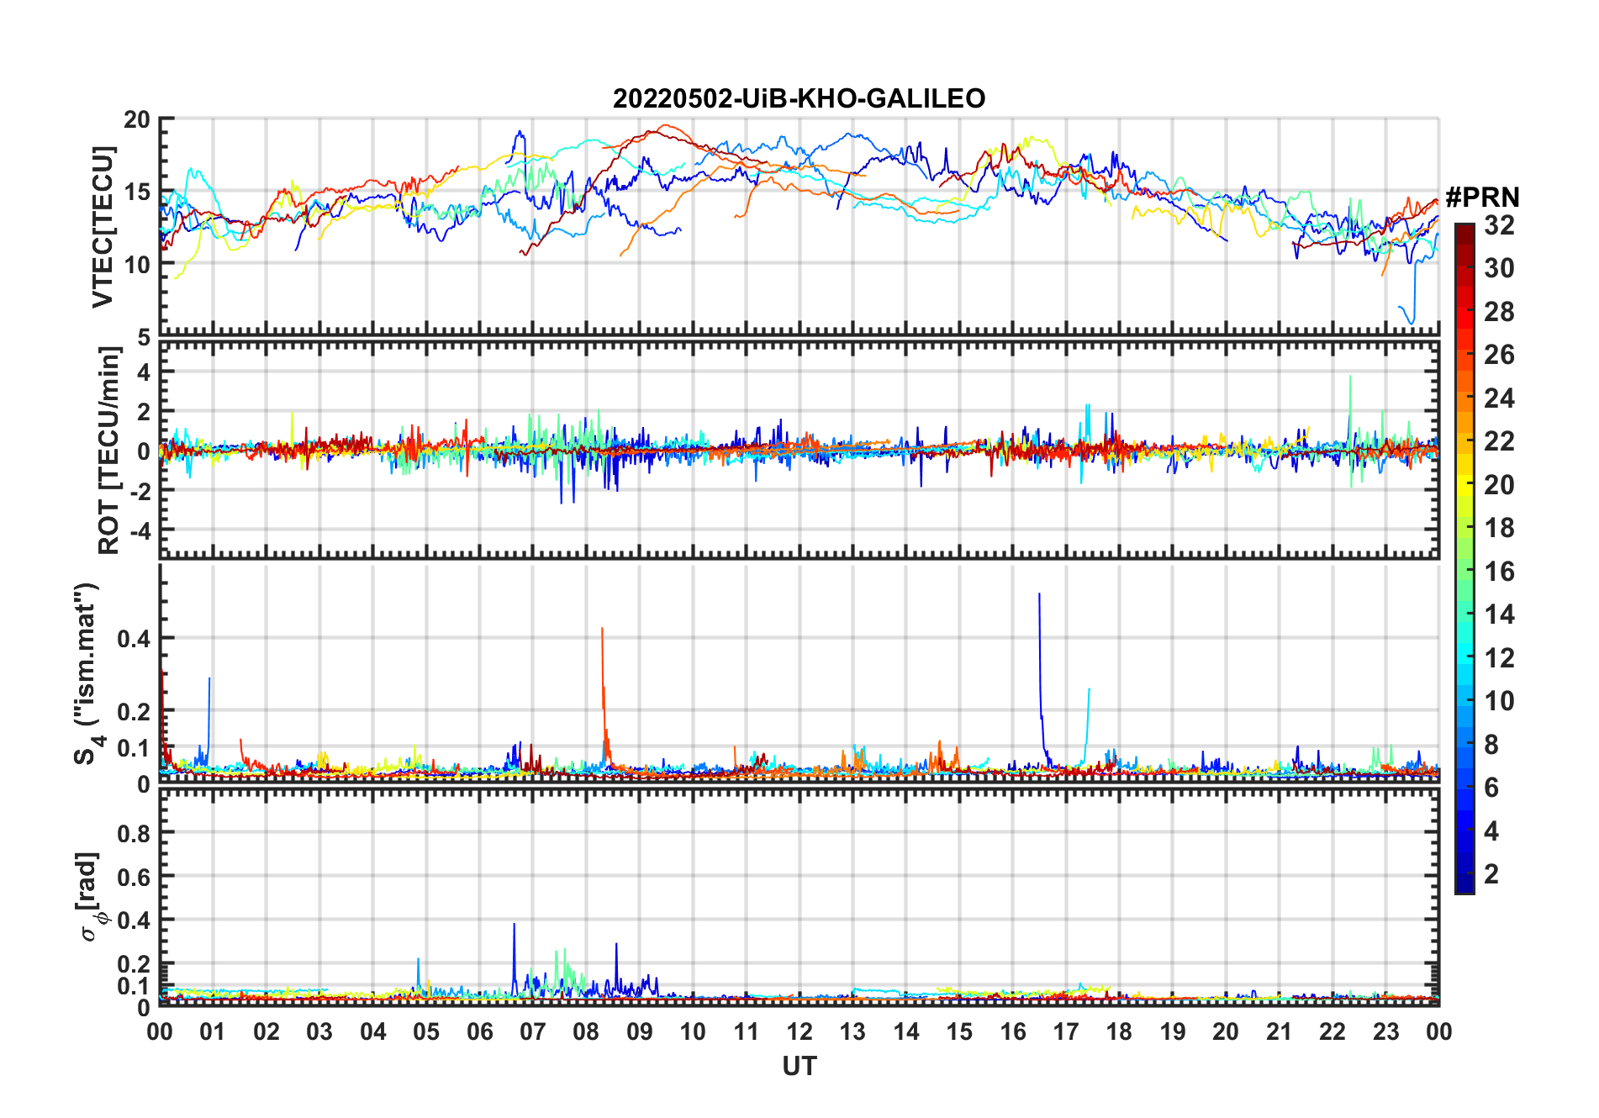Click the #PRN colorbar title

(1482, 198)
